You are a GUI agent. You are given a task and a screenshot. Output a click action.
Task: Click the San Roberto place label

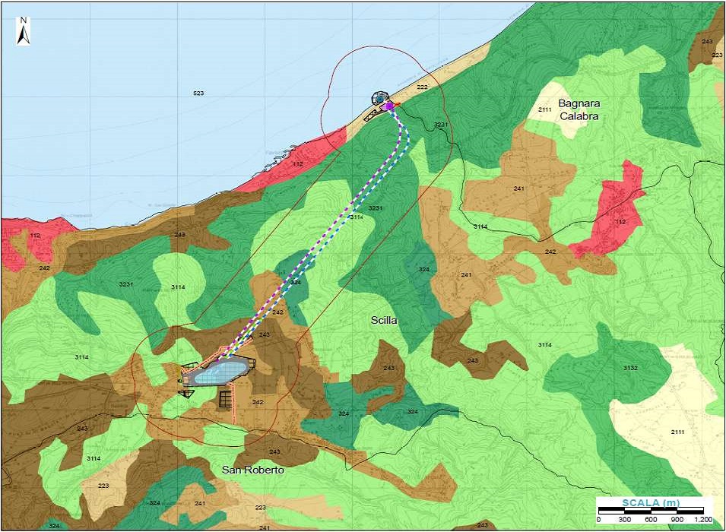[x=252, y=470]
